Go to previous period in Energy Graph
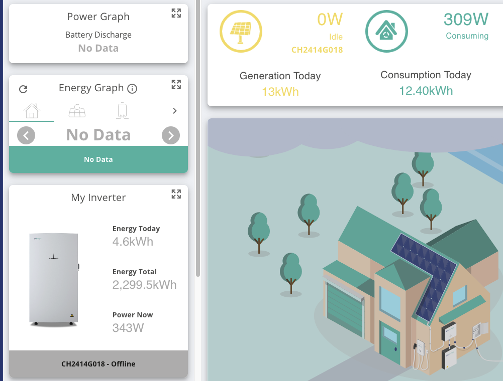 (x=26, y=135)
